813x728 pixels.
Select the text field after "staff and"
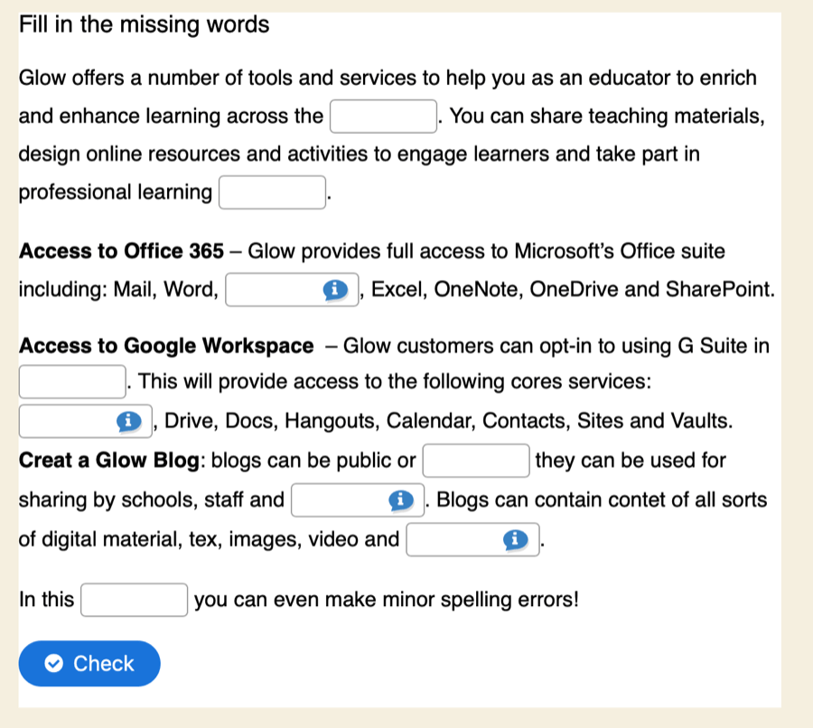pos(339,500)
